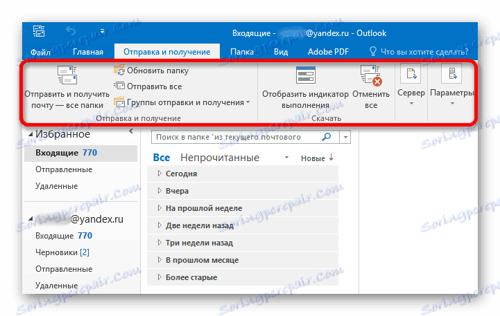Open Отправленные under the yandex.ru account

(64, 269)
